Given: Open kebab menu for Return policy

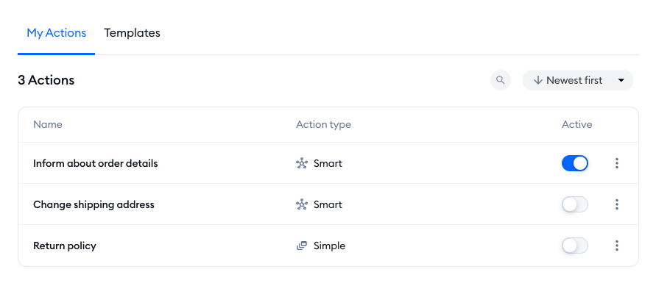Looking at the screenshot, I should tap(617, 246).
